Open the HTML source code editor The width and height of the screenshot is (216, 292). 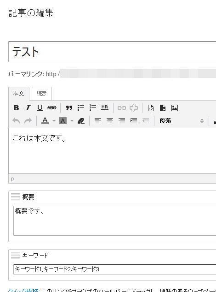click(x=151, y=108)
